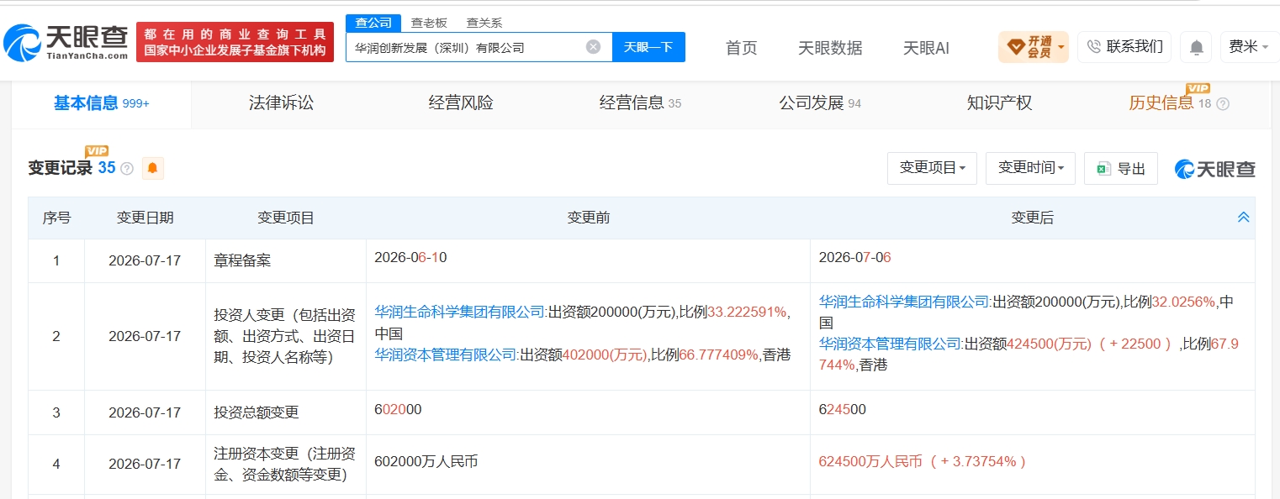Open the 费米 user account dropdown
This screenshot has width=1280, height=499.
(x=1251, y=47)
